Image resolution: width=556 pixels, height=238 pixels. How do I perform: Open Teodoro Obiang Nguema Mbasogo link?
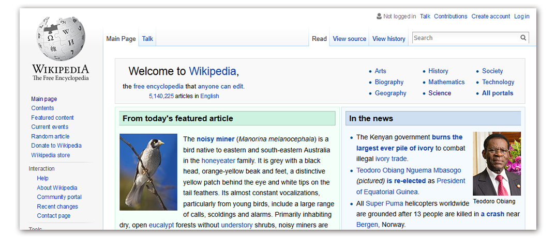[x=409, y=170]
